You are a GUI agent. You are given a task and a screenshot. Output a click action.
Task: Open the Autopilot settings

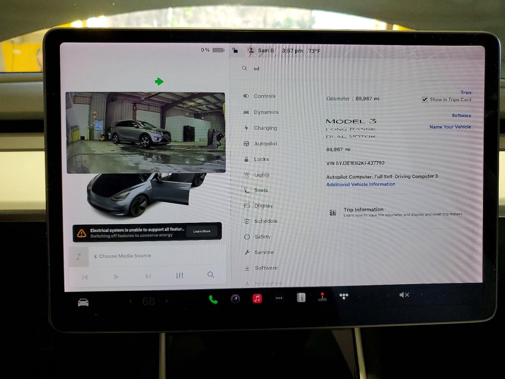tap(260, 144)
